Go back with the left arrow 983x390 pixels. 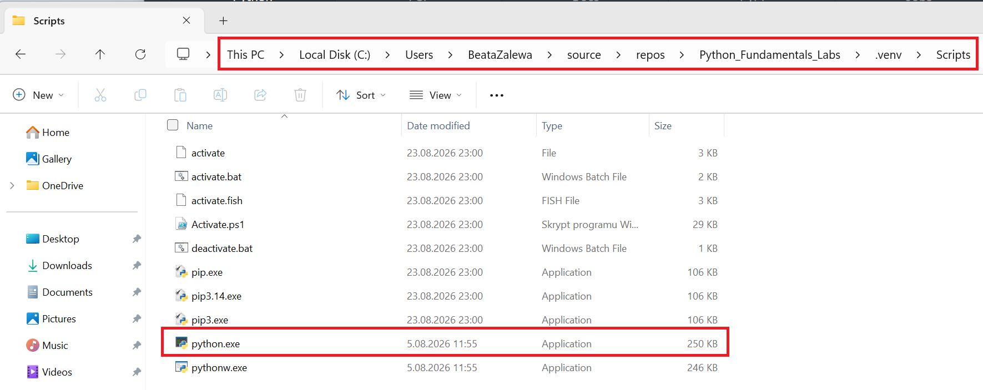coord(21,54)
